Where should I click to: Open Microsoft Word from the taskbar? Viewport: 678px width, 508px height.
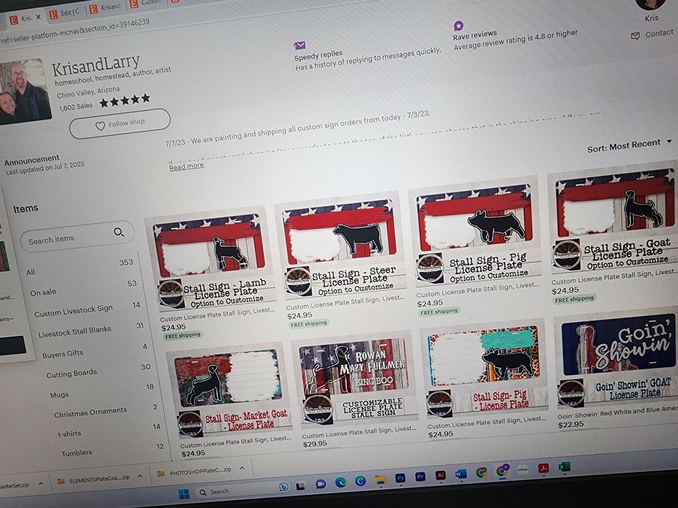[461, 474]
